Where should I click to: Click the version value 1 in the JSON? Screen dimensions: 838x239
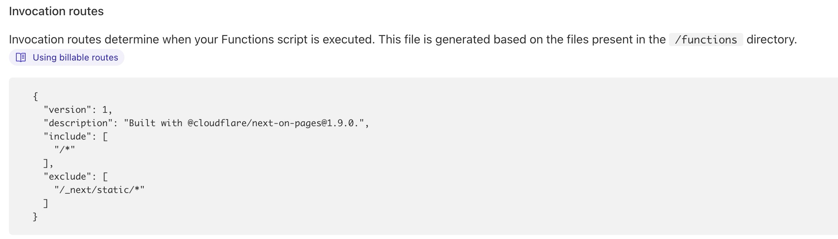click(x=105, y=110)
